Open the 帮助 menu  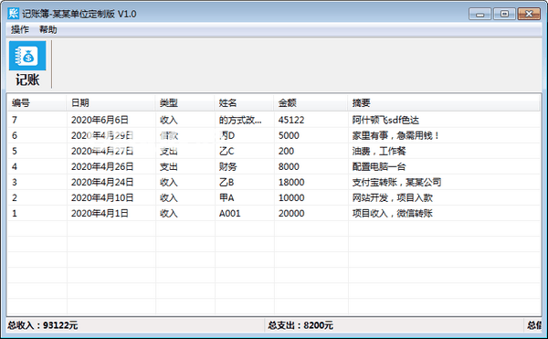coord(47,30)
